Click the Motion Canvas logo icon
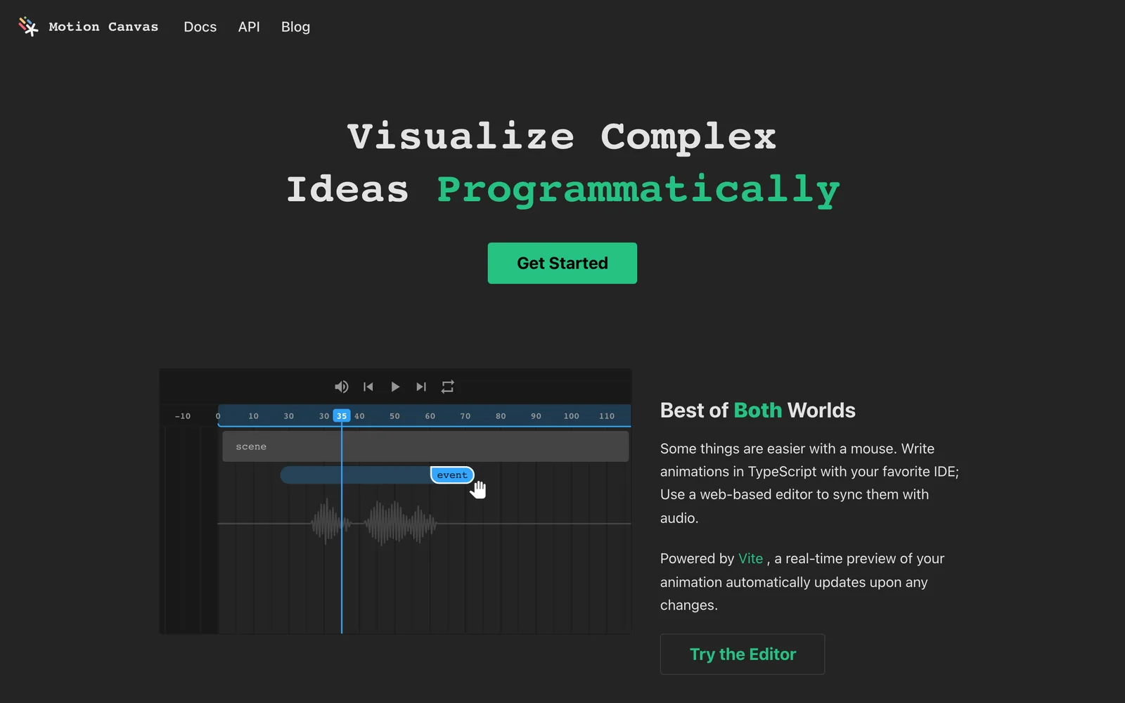 tap(28, 27)
